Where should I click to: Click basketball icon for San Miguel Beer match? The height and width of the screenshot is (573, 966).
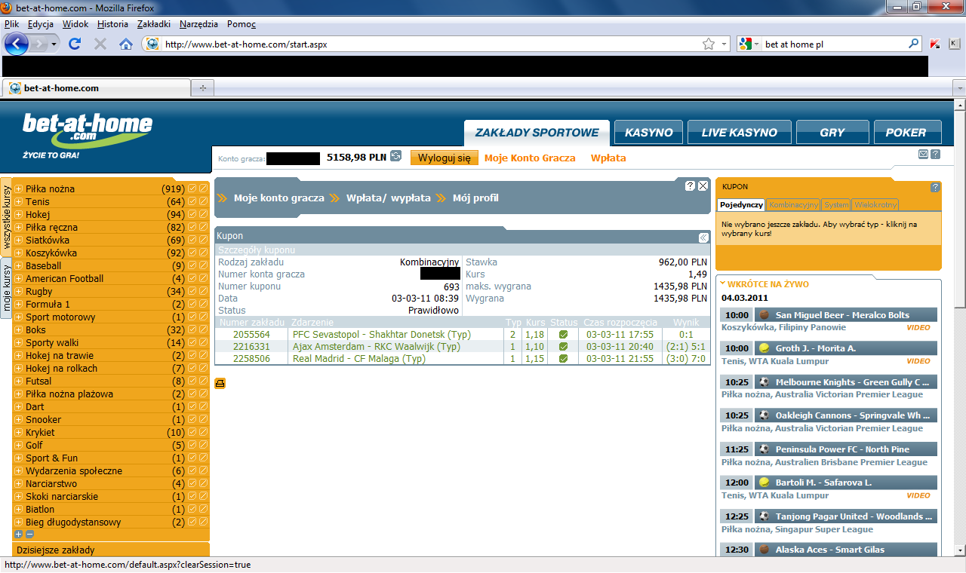click(x=764, y=315)
